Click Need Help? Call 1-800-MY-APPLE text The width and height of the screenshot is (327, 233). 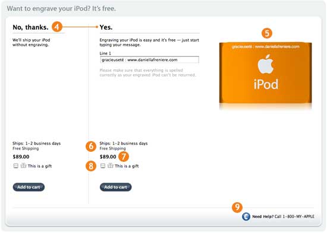pyautogui.click(x=283, y=216)
